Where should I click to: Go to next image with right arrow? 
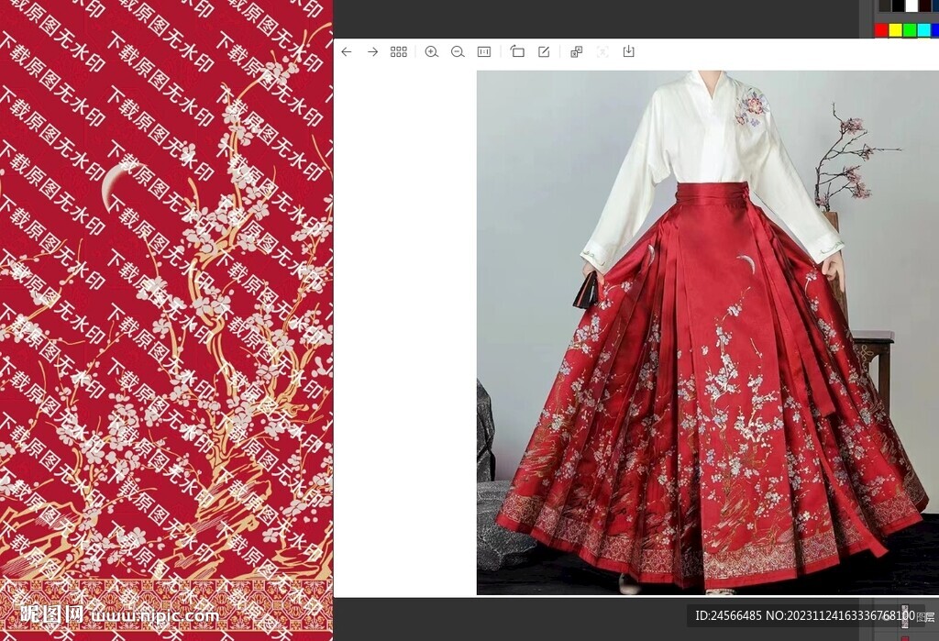[x=372, y=52]
